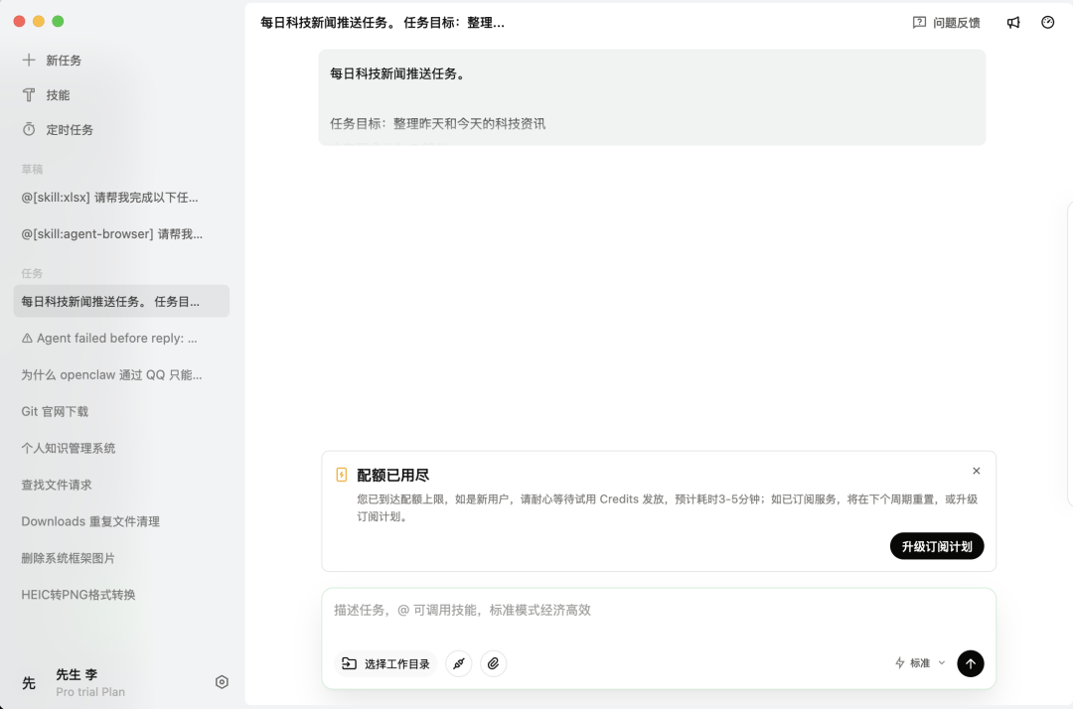
Task: Click the connector plug icon
Action: coord(458,663)
